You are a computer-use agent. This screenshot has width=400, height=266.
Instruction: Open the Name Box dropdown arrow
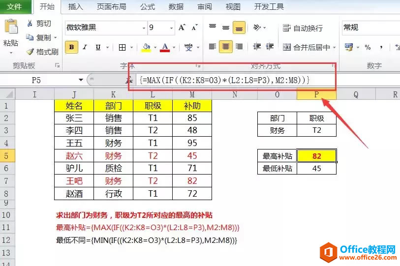(81, 80)
